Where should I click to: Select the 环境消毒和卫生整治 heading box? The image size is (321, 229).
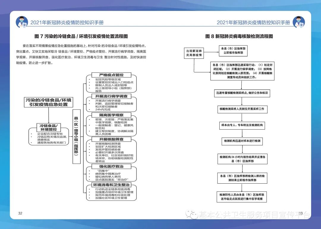111,185
